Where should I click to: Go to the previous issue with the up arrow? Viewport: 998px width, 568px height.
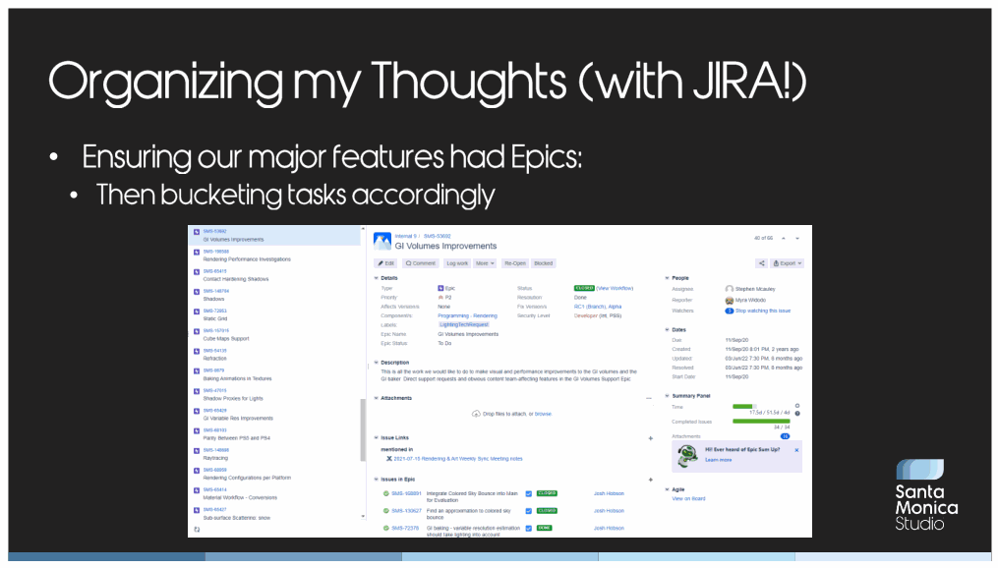(784, 239)
